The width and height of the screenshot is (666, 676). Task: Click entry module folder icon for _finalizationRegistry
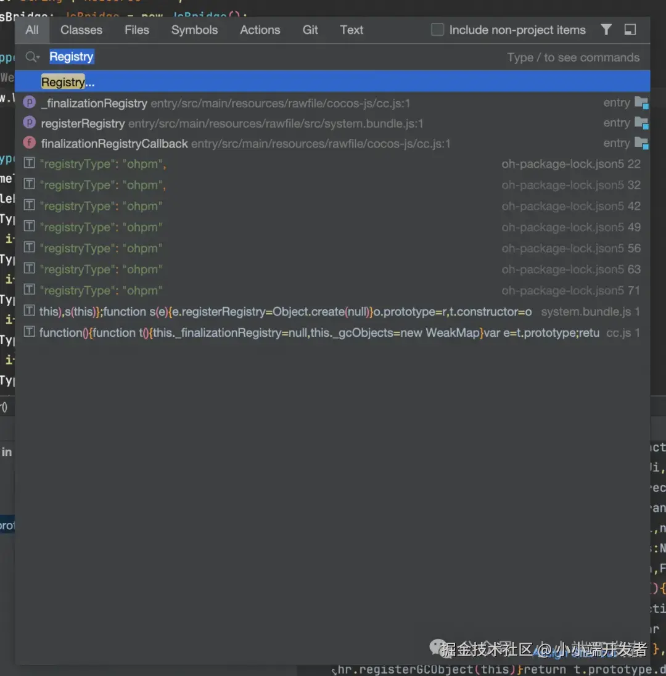point(641,103)
